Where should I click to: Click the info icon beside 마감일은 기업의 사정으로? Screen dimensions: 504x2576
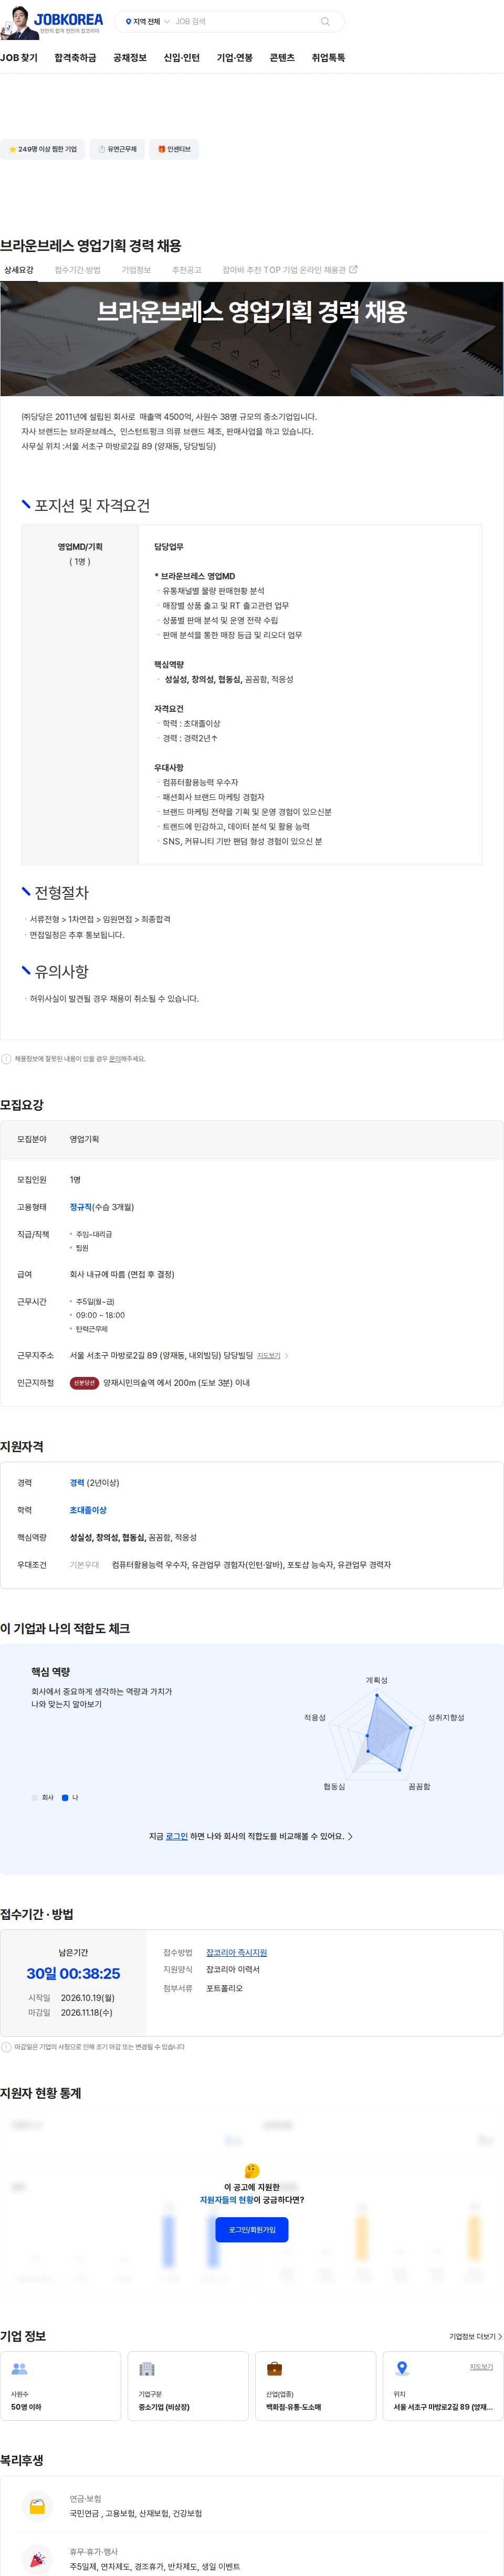pos(6,2046)
